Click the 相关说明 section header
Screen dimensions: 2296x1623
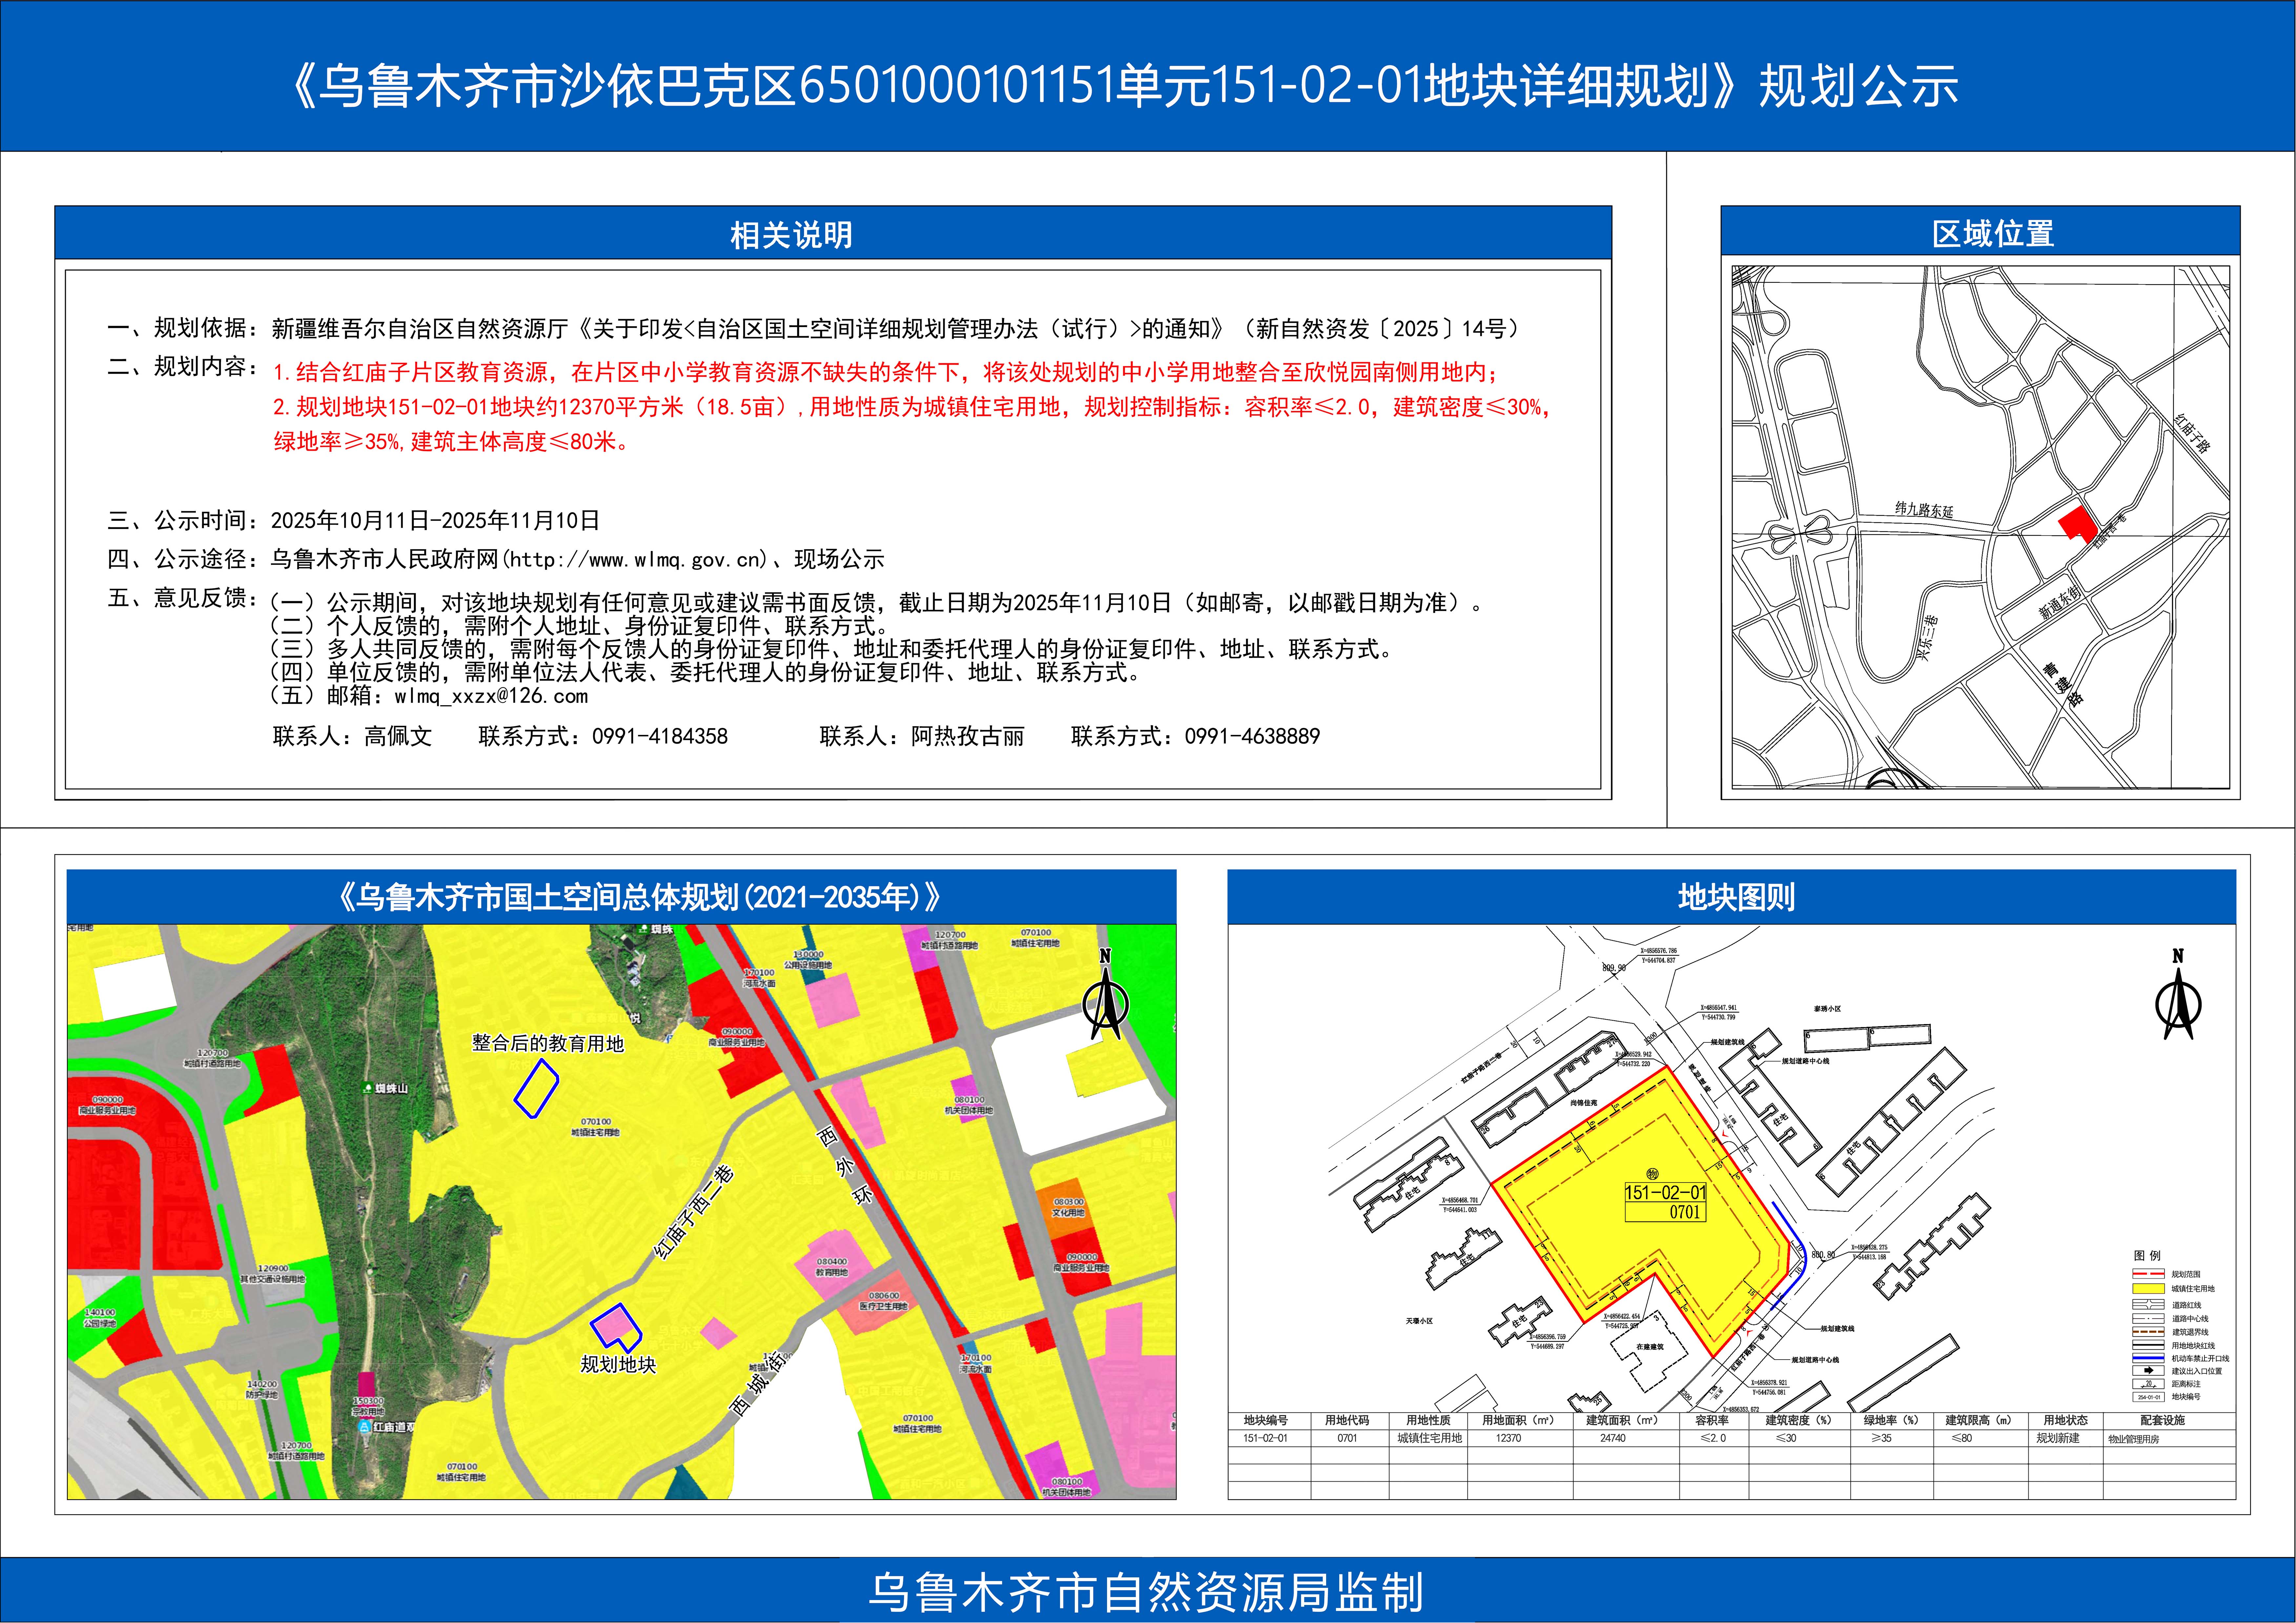791,235
